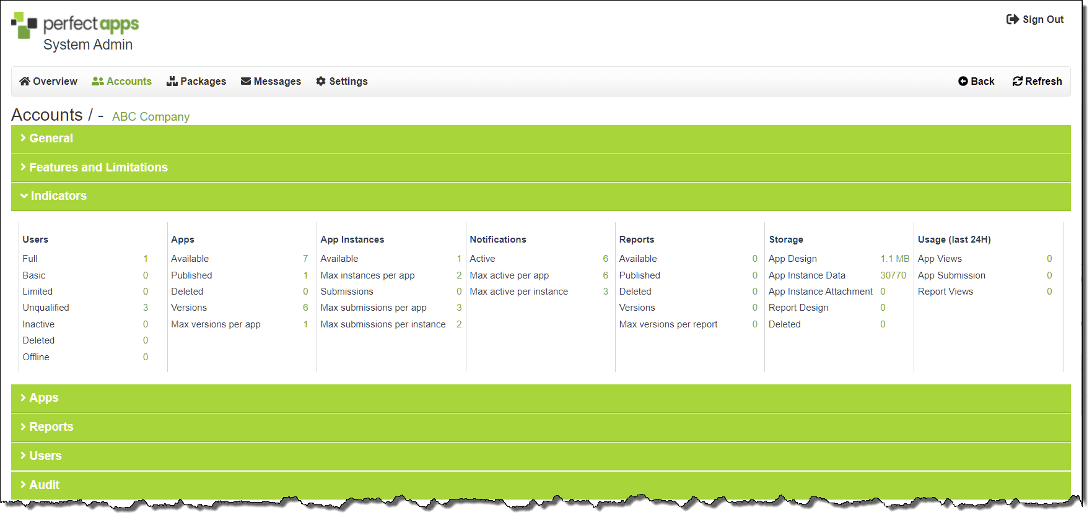This screenshot has width=1092, height=523.
Task: Expand the Audit accordion section
Action: (x=541, y=485)
